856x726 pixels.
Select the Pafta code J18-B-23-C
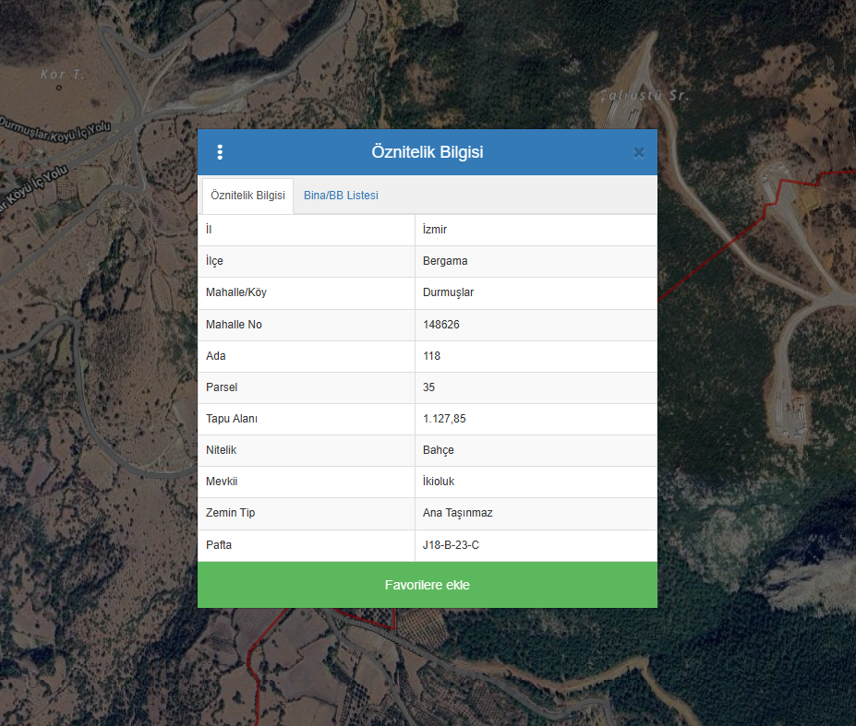click(451, 545)
